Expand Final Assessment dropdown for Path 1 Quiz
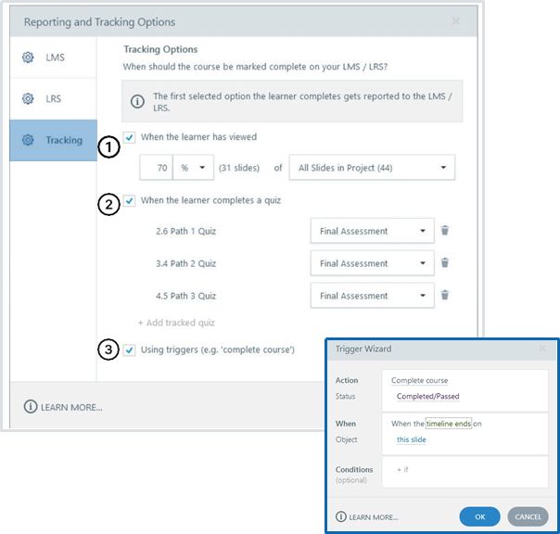Image resolution: width=560 pixels, height=534 pixels. (372, 232)
